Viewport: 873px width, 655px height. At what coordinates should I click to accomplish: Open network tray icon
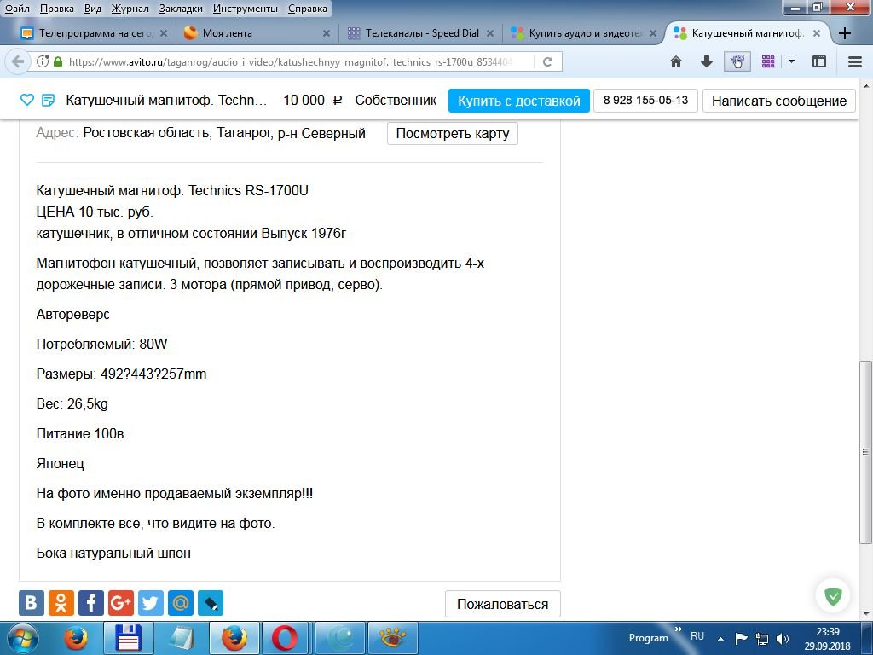coord(761,639)
